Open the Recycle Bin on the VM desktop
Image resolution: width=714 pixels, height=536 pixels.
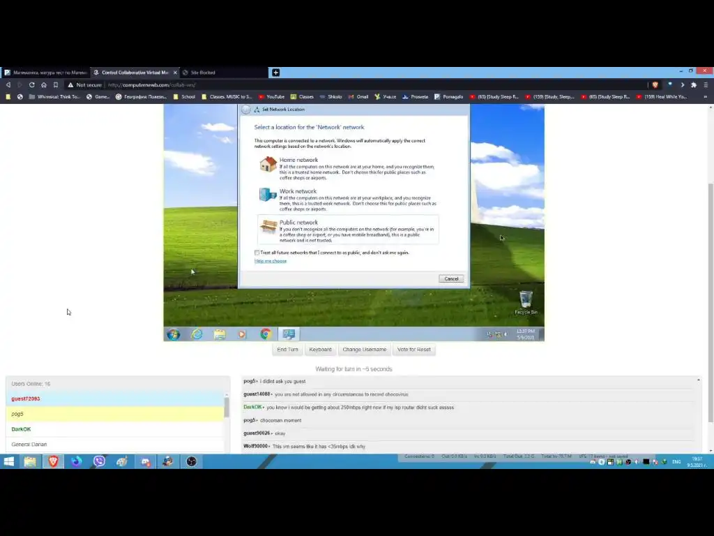click(x=526, y=303)
